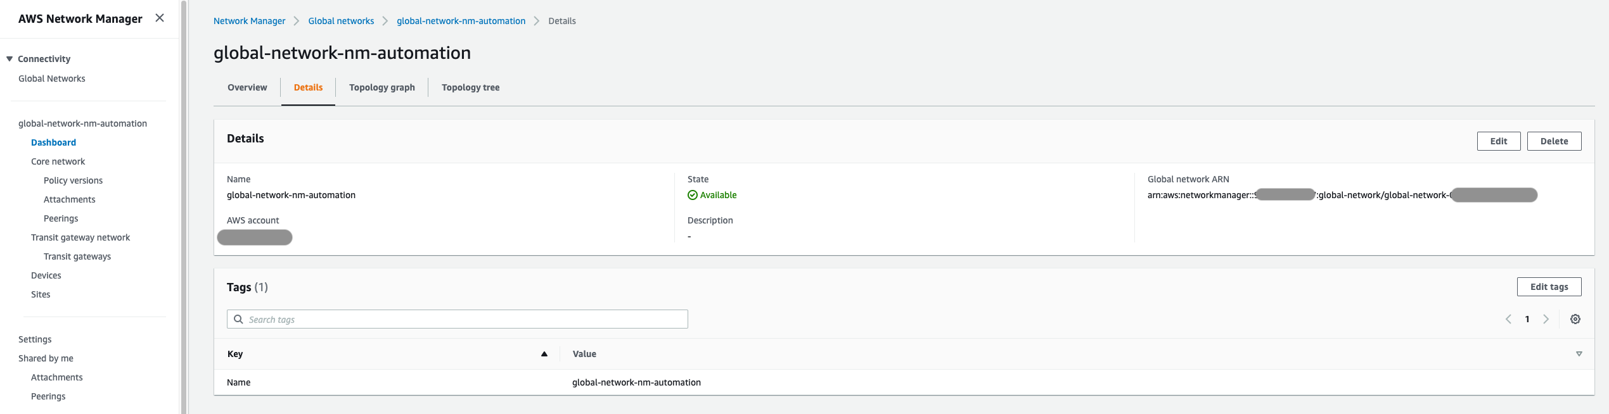Viewport: 1609px width, 414px height.
Task: Go to next tags page
Action: pos(1546,319)
